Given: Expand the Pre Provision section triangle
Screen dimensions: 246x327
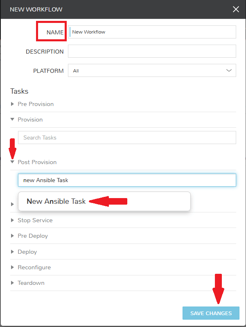Looking at the screenshot, I should click(x=13, y=104).
